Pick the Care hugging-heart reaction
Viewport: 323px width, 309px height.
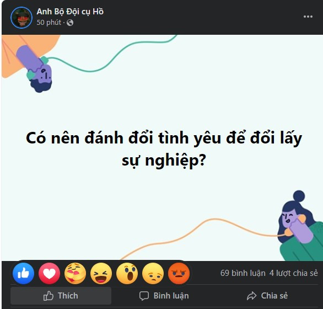coord(75,273)
